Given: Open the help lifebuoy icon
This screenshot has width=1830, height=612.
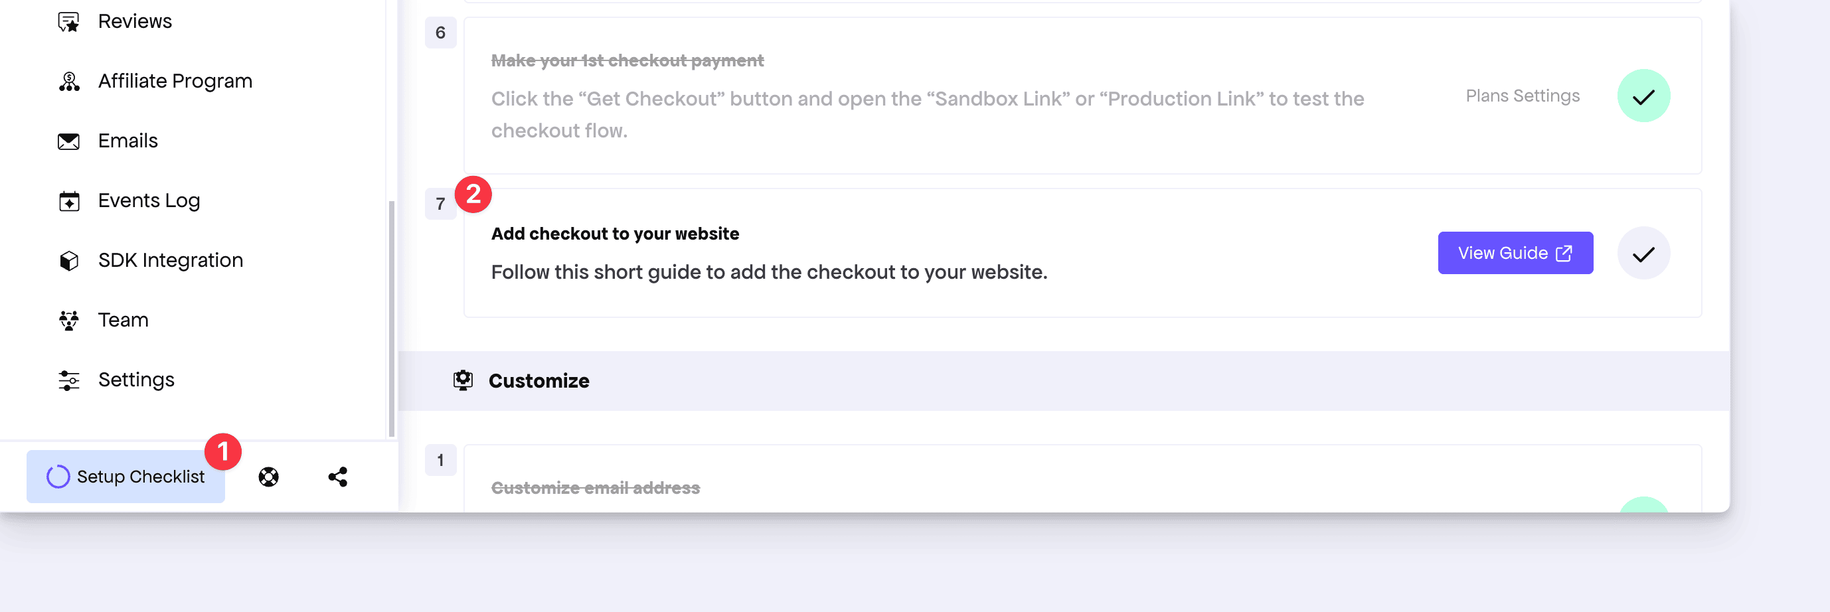Looking at the screenshot, I should (268, 477).
